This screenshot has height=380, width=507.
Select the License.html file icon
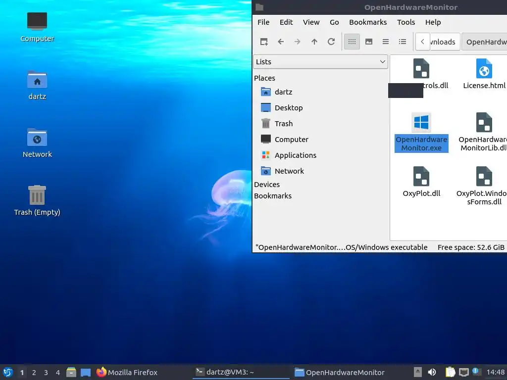(x=484, y=68)
